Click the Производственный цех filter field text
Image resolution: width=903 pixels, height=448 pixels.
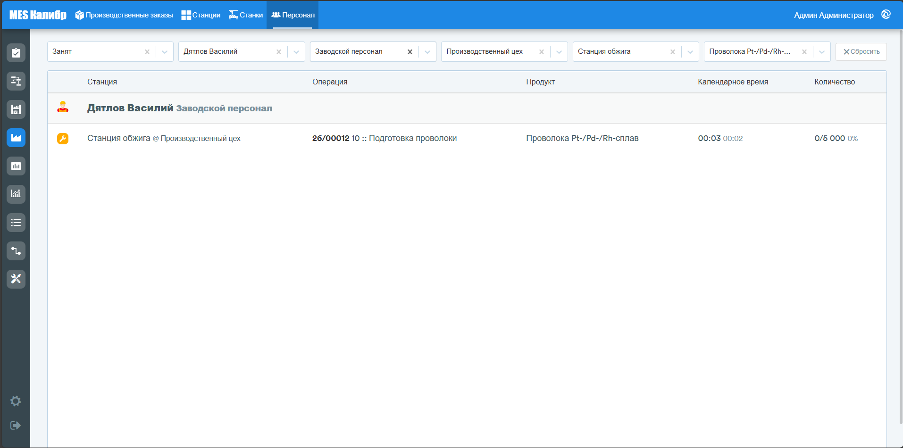485,51
